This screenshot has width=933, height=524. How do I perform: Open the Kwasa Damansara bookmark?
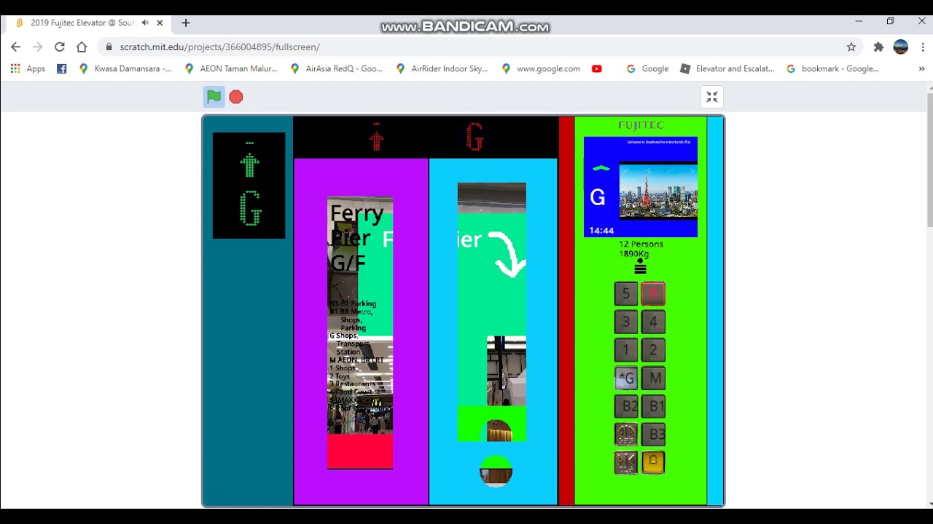click(x=125, y=68)
